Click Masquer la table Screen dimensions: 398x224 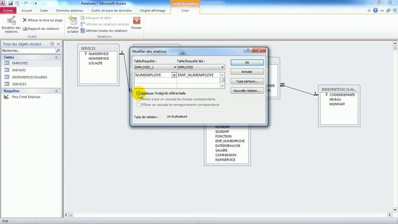pos(96,18)
